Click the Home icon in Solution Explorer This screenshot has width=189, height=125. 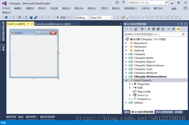point(136,29)
